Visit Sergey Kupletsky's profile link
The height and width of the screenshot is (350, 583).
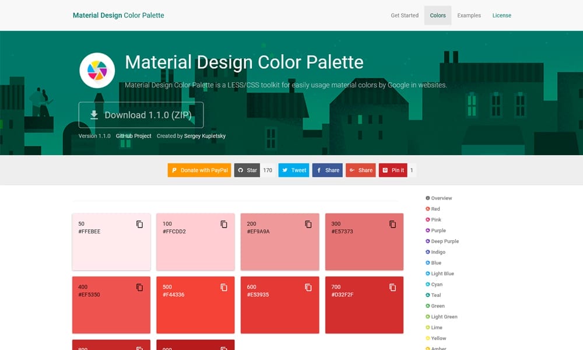203,135
